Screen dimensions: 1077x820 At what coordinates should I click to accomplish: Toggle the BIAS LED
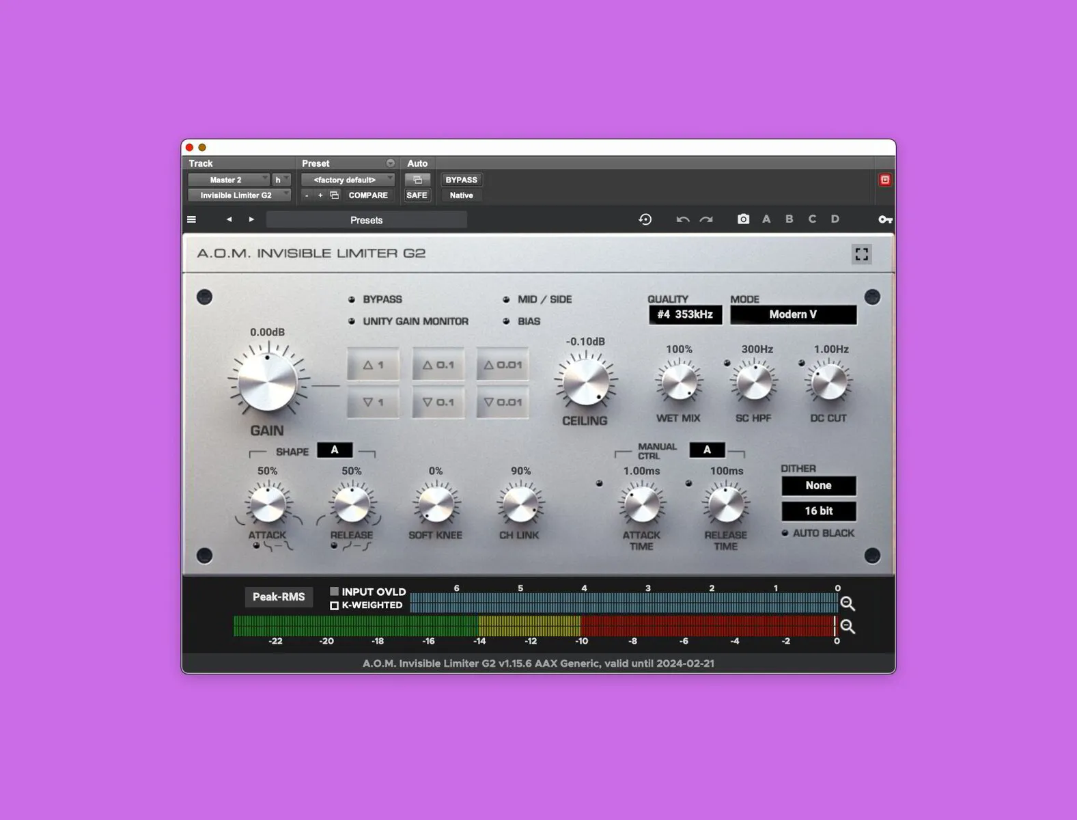506,321
